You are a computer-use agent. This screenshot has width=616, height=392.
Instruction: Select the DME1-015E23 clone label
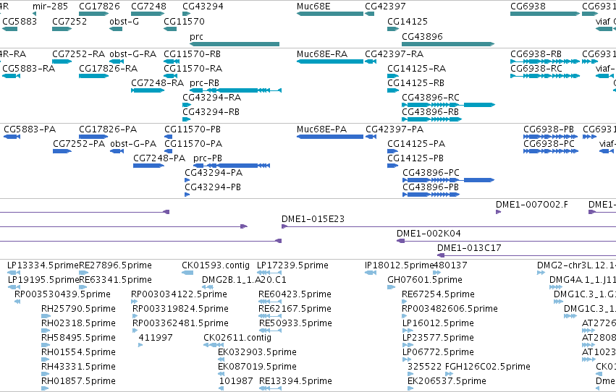click(313, 219)
